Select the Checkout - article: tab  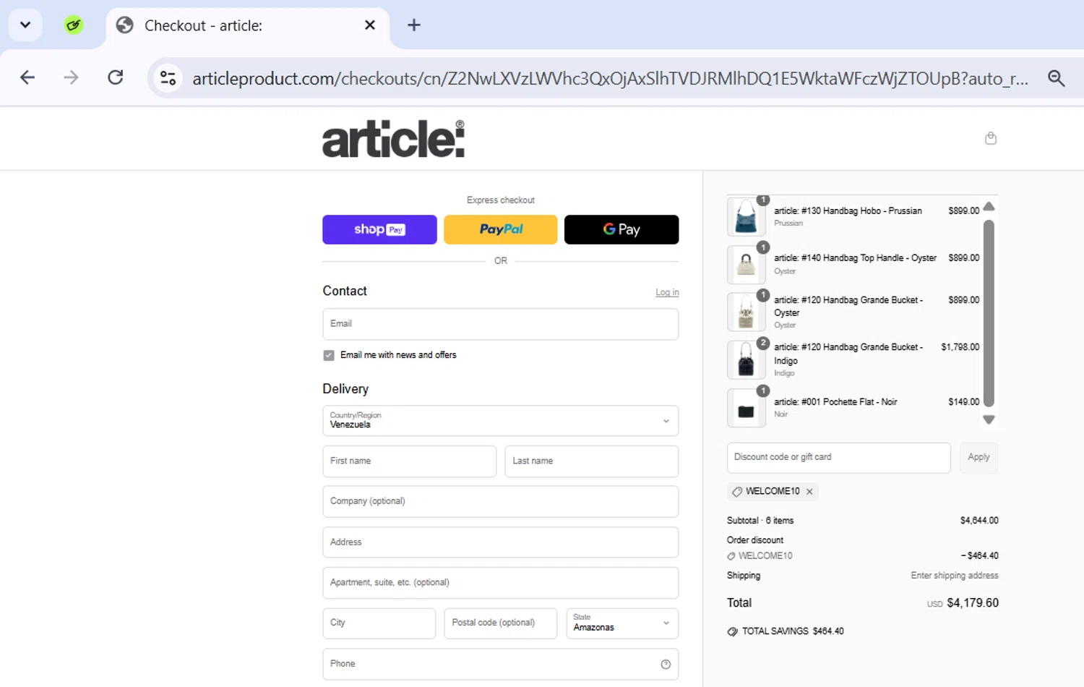click(x=248, y=25)
